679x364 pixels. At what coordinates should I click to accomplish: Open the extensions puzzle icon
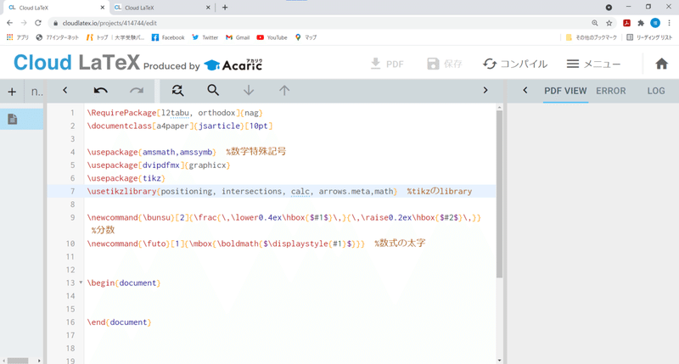(641, 23)
